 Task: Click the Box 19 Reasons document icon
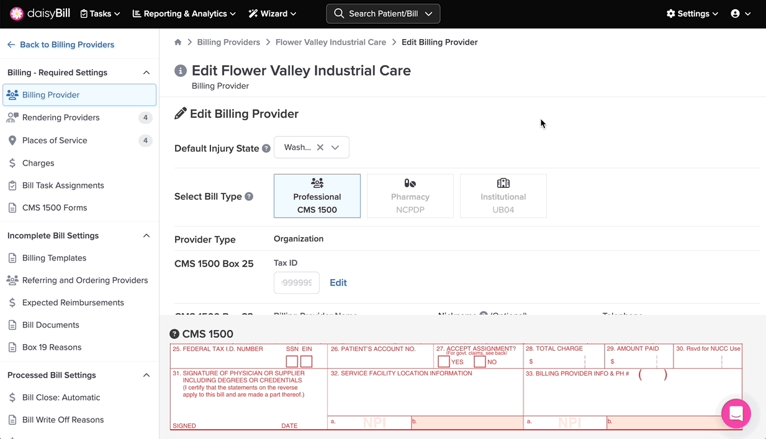point(12,347)
